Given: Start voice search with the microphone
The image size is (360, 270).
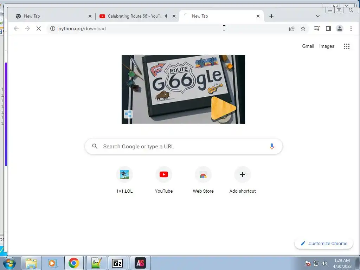Looking at the screenshot, I should tap(272, 147).
